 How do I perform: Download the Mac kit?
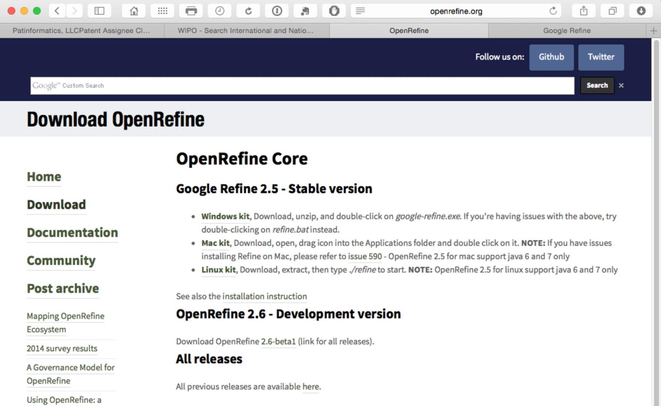215,243
